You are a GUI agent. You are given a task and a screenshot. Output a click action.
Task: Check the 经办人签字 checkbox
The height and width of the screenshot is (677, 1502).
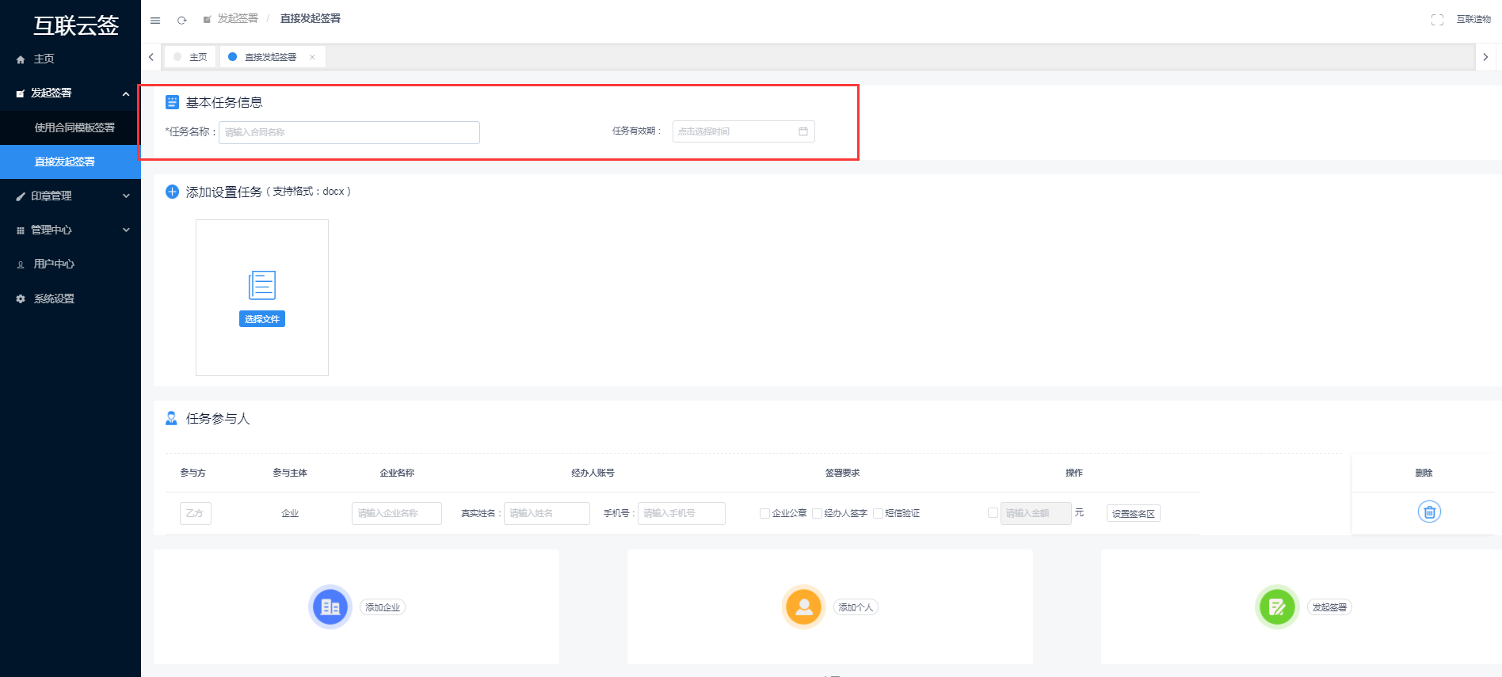click(x=817, y=513)
